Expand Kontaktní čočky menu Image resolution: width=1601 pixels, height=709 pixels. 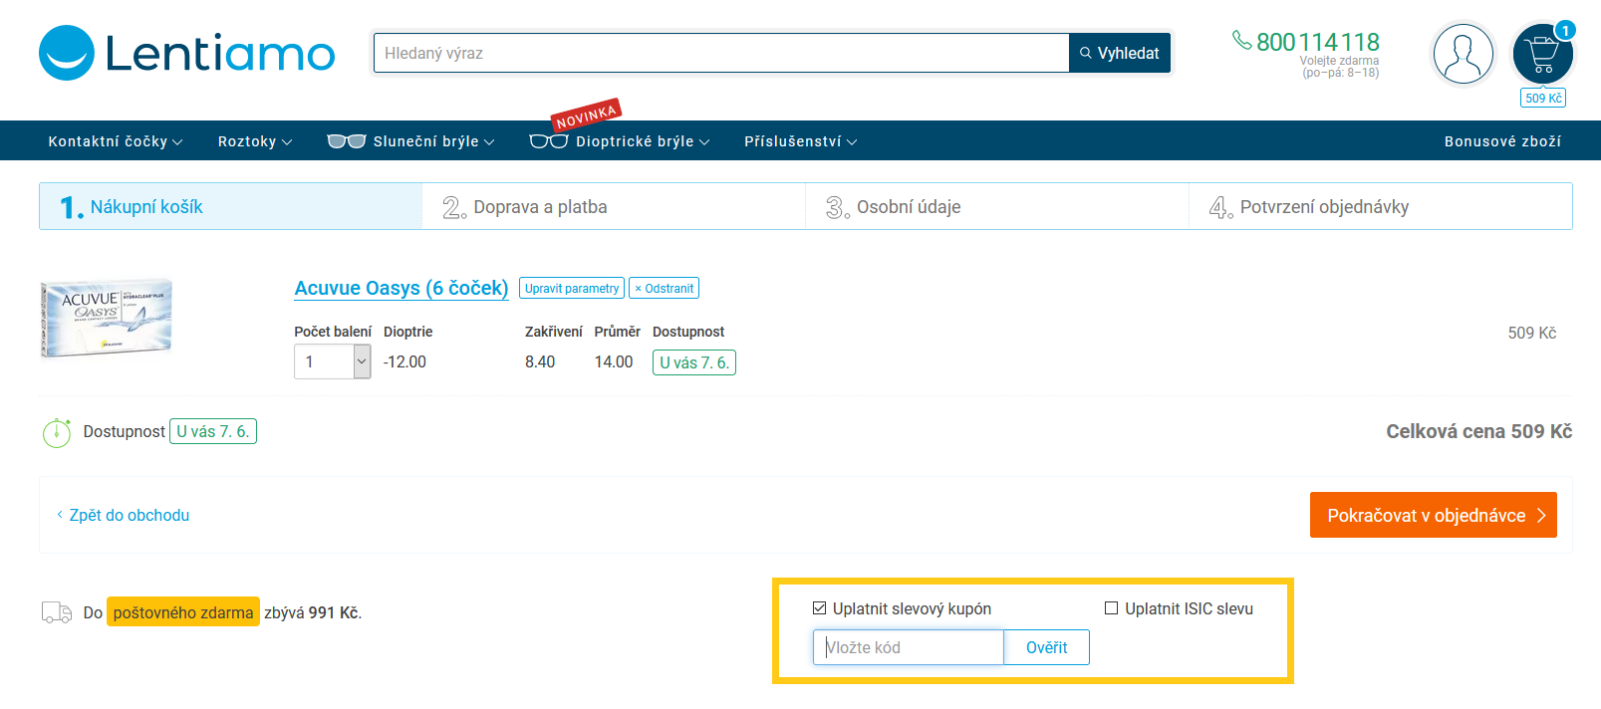coord(116,141)
